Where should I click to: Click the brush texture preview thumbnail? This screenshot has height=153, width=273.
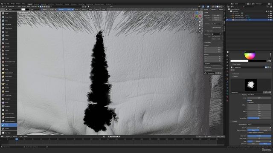[251, 85]
